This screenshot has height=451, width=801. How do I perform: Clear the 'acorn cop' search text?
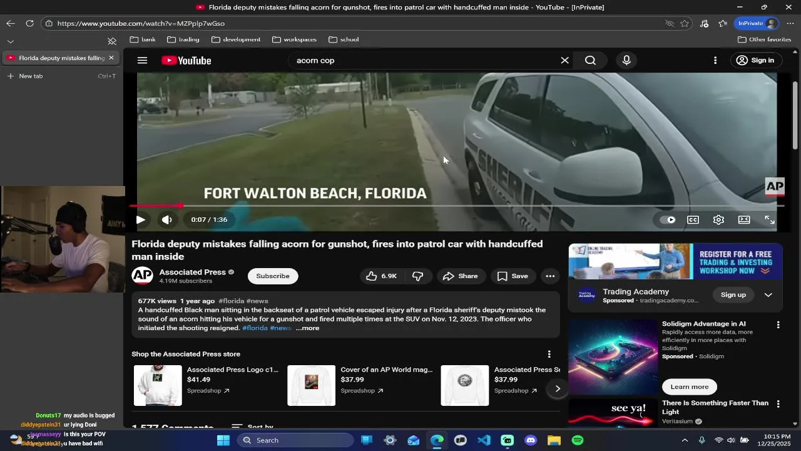point(564,60)
